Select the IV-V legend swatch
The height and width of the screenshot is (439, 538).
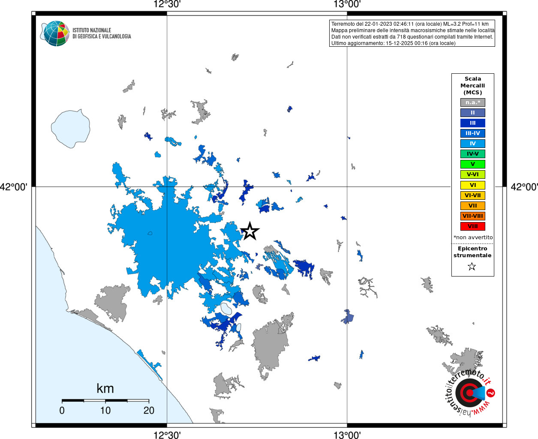(x=473, y=154)
